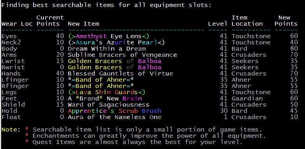This screenshot has height=149, width=305.
Task: Select Ward of Sagaciousness shield item
Action: 108,105
